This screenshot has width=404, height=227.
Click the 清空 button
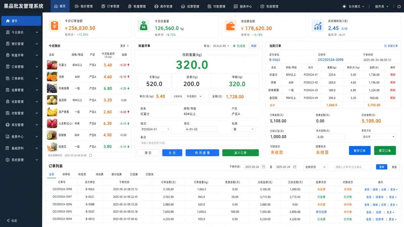[148, 153]
